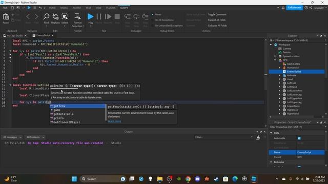The height and width of the screenshot is (184, 328).
Task: Click the Format Selection icon
Action: 77,17
